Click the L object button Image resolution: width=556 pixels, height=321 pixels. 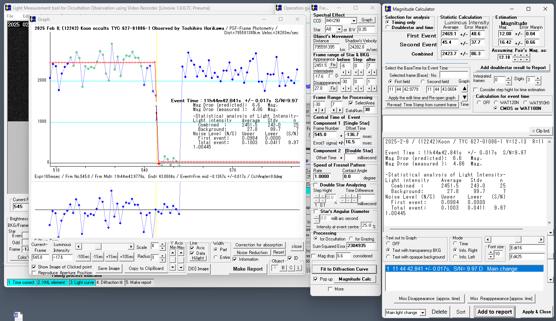pyautogui.click(x=299, y=268)
